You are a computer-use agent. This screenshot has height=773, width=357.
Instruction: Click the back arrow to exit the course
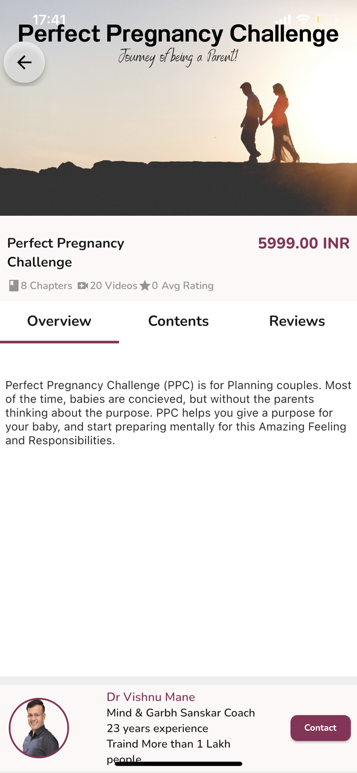pyautogui.click(x=24, y=62)
